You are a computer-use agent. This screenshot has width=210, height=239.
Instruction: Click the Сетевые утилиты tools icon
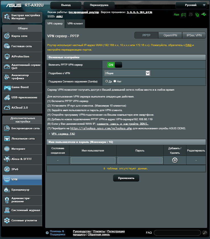[x=7, y=221]
